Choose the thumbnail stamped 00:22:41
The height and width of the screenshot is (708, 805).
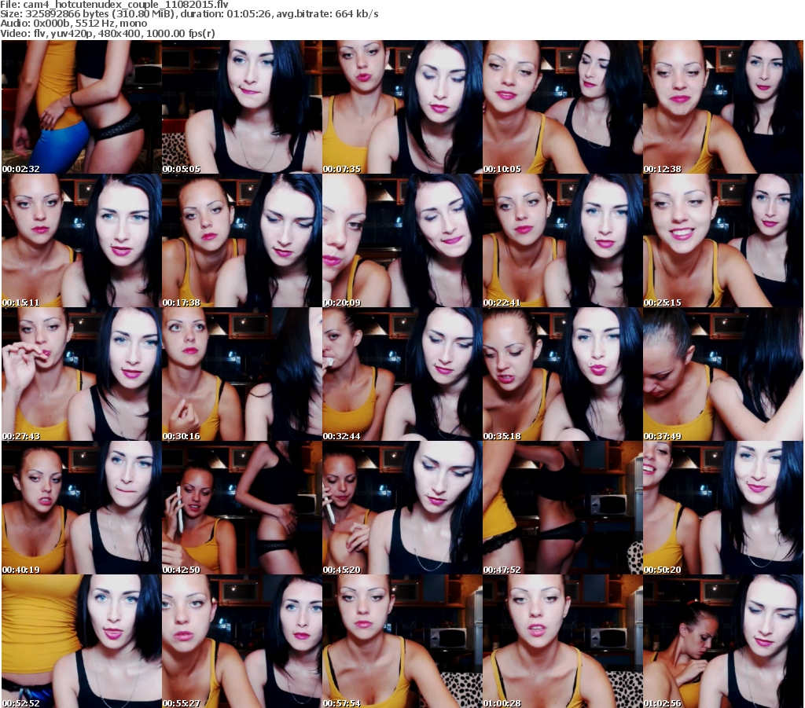click(x=563, y=240)
